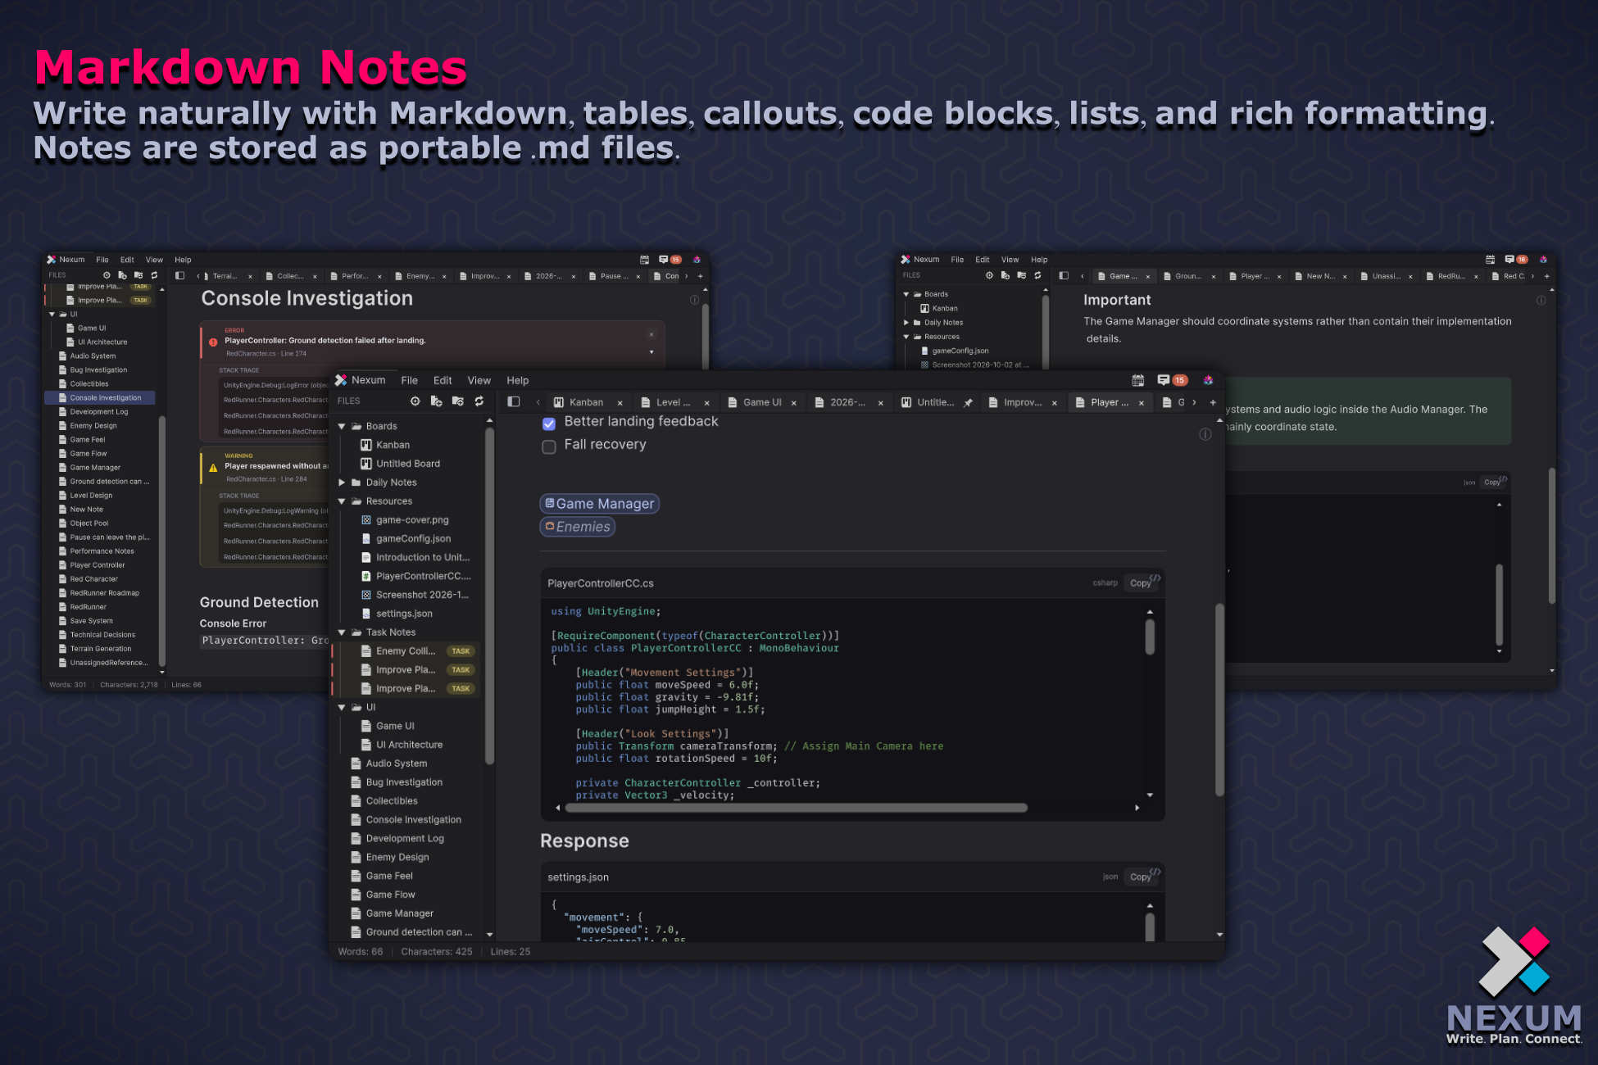Toggle the sidebar panel icon in front window
Viewport: 1598px width, 1065px height.
(514, 401)
